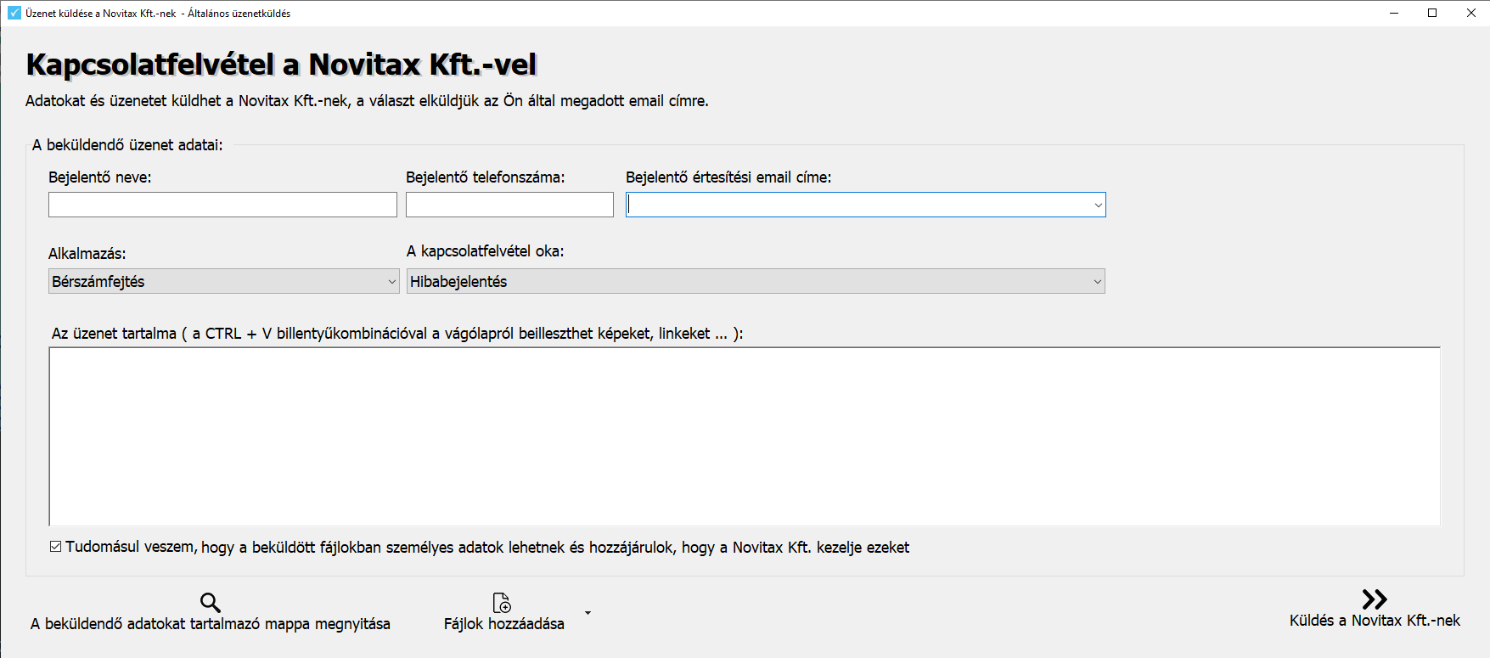Click the double-chevron send icon
Viewport: 1490px width, 658px height.
(1375, 599)
